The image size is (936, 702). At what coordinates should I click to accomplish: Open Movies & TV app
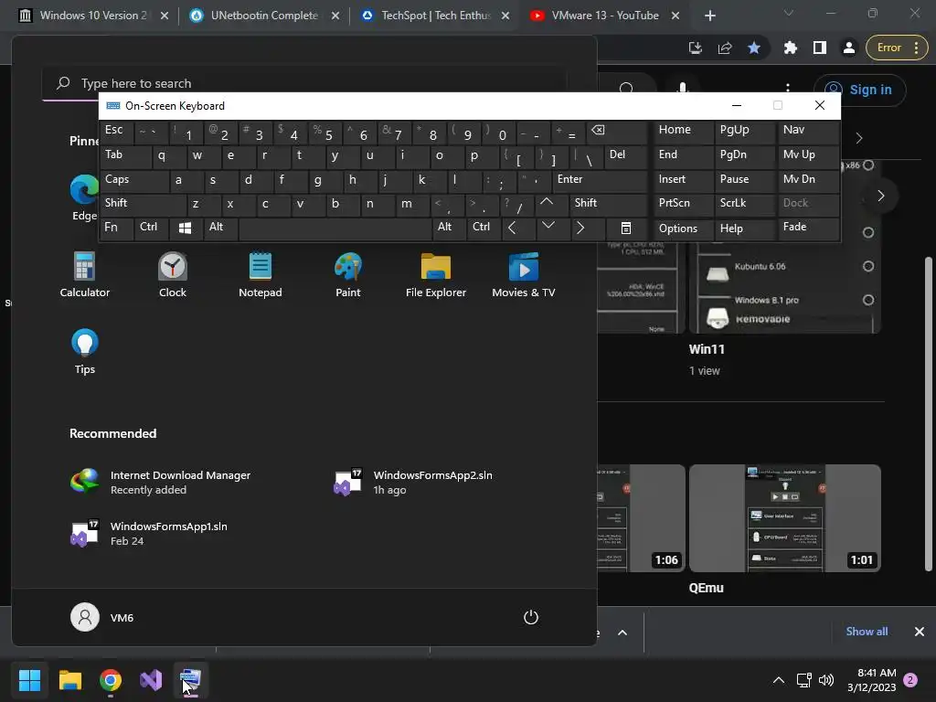[524, 275]
